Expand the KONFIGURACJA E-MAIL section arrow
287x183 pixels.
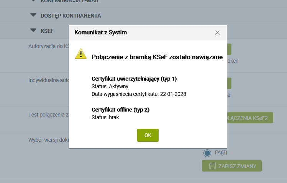(33, 2)
